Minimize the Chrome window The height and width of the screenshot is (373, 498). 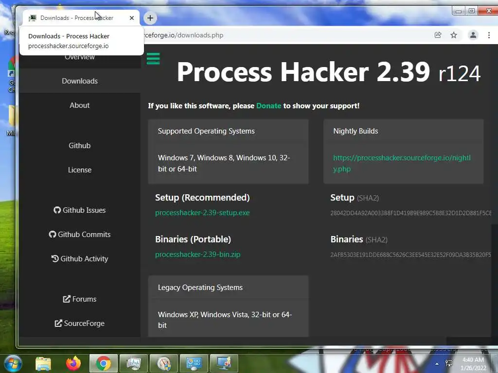click(x=459, y=11)
